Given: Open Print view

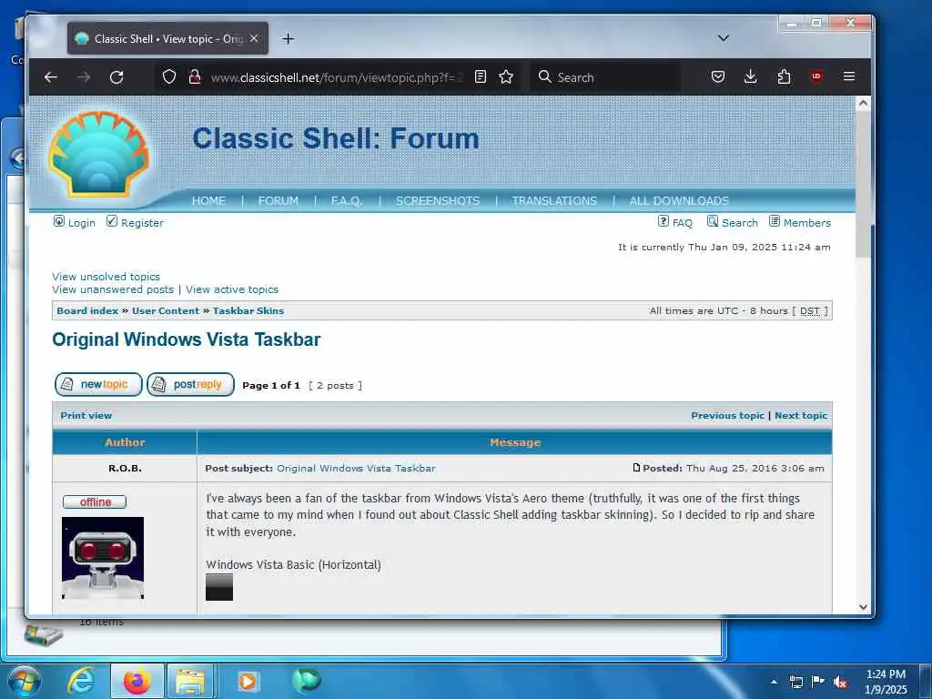Looking at the screenshot, I should coord(86,415).
